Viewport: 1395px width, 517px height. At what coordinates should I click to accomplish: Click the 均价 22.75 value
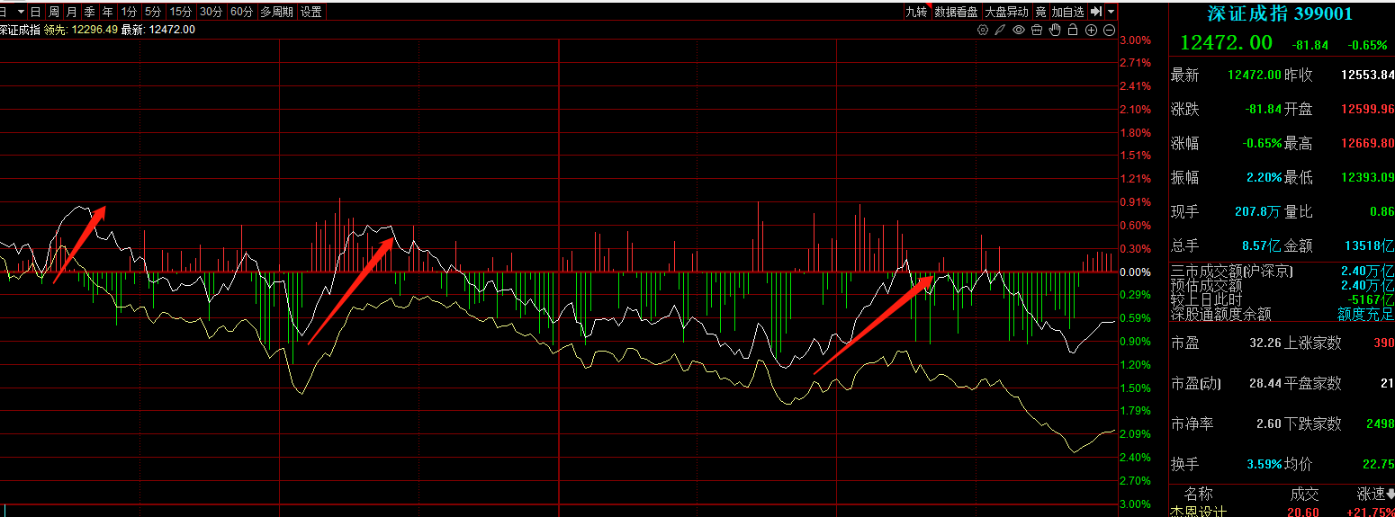[1380, 464]
